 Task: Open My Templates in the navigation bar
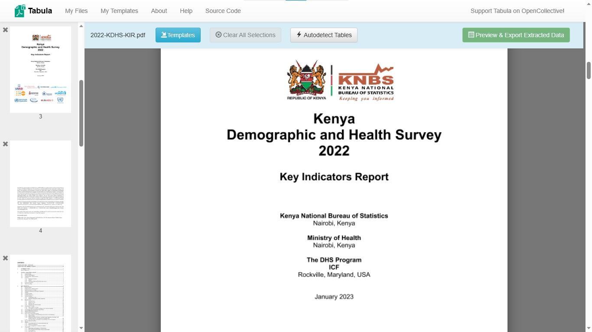click(x=119, y=11)
